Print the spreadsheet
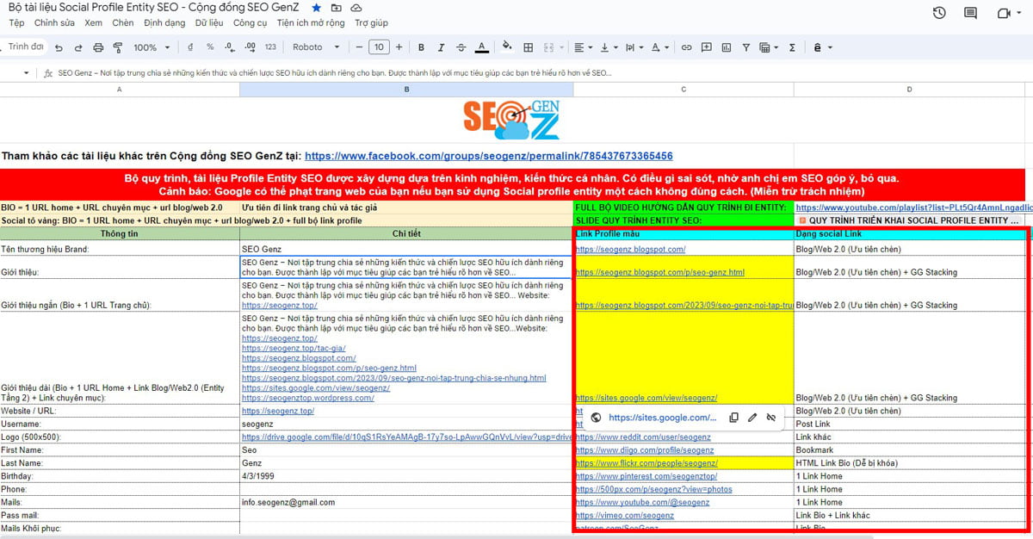This screenshot has width=1033, height=539. (98, 47)
